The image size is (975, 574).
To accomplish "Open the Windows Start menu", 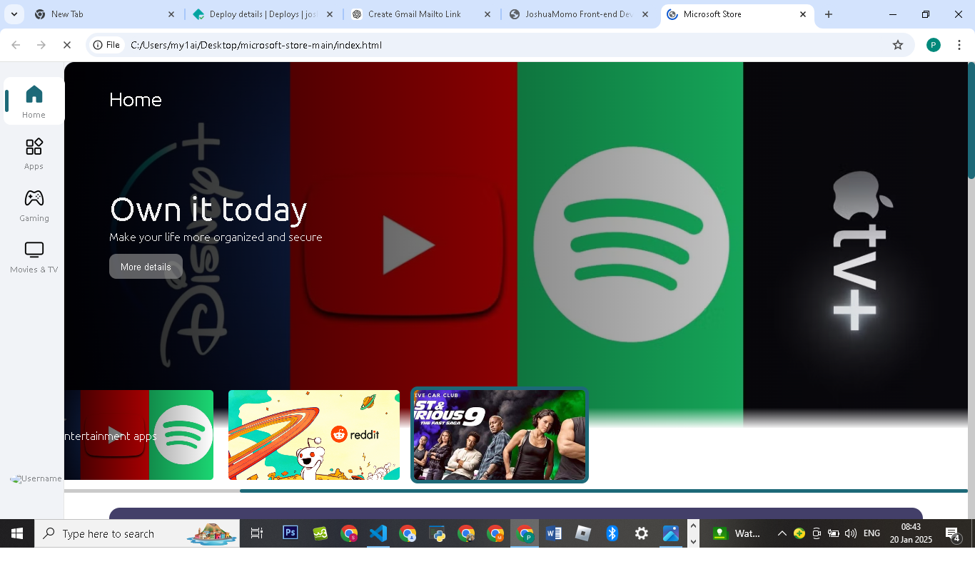I will (17, 533).
